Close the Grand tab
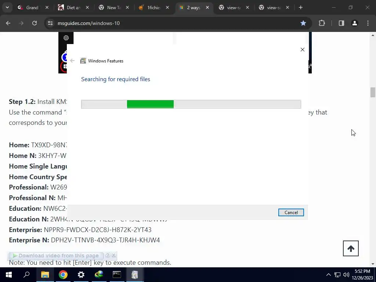Screen dimensions: 376x282 [47, 8]
